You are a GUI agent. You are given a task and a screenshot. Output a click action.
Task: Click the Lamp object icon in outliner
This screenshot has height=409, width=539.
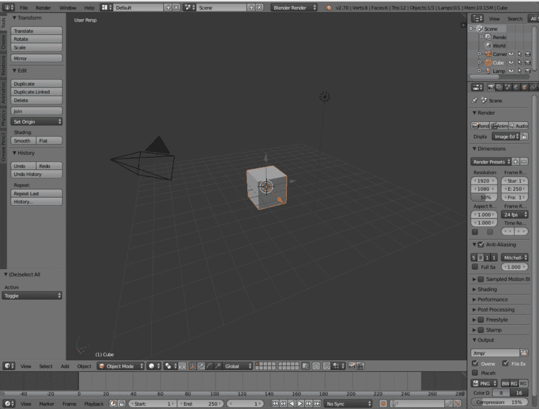(x=488, y=71)
